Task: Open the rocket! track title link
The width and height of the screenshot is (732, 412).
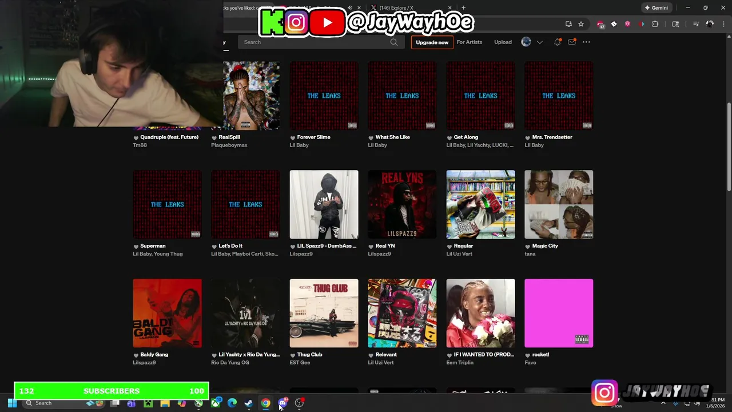Action: [x=540, y=355]
